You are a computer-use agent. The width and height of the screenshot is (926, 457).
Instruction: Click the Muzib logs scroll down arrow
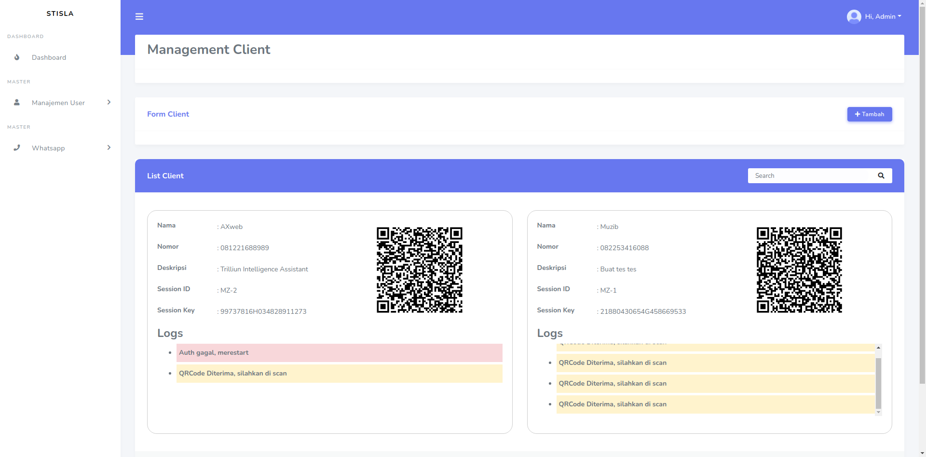pyautogui.click(x=878, y=413)
